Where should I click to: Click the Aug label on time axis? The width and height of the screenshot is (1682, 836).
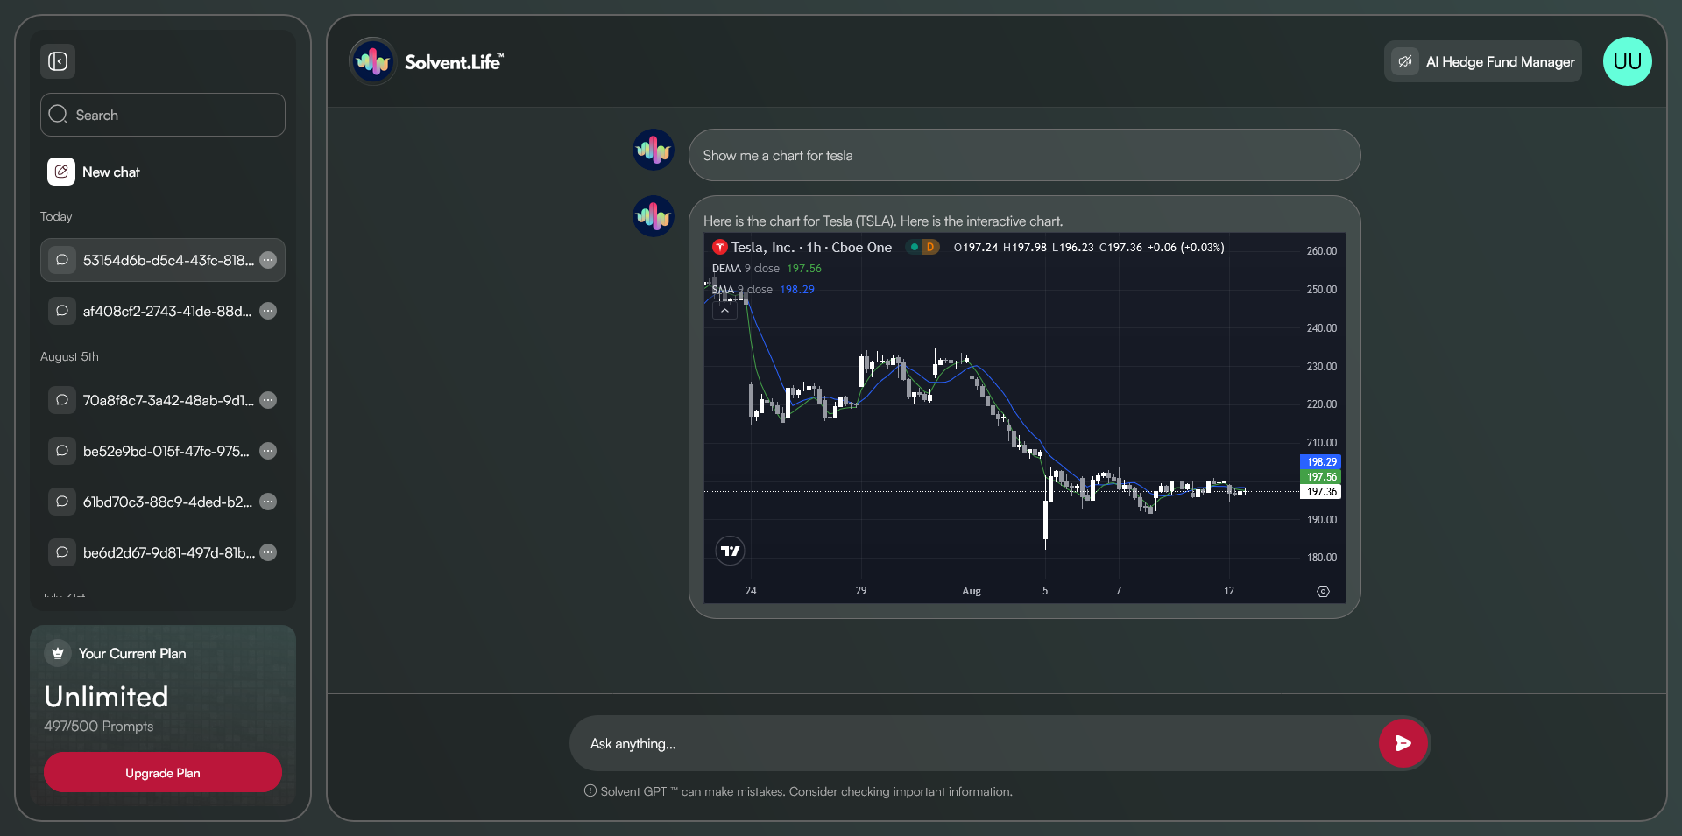[x=972, y=592]
